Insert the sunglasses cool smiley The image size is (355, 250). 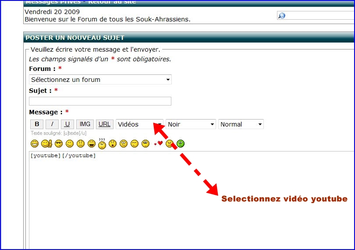point(58,144)
